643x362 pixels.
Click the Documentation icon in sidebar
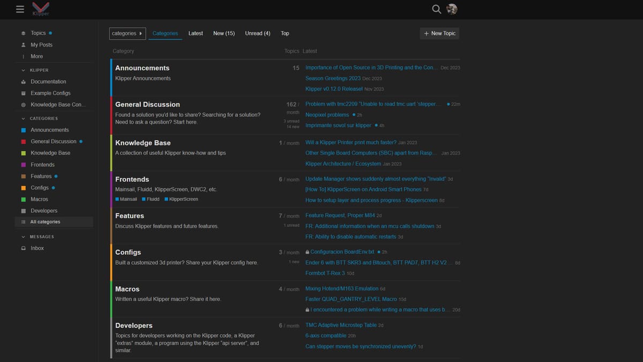pyautogui.click(x=23, y=82)
